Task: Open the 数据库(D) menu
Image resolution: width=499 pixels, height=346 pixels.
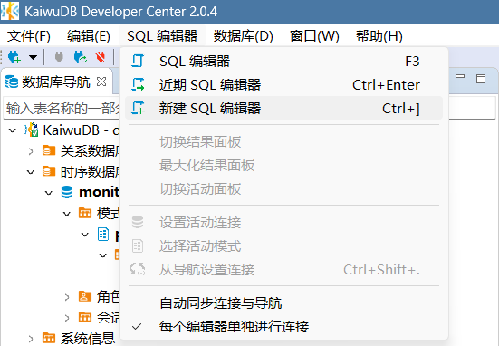Action: pos(243,35)
